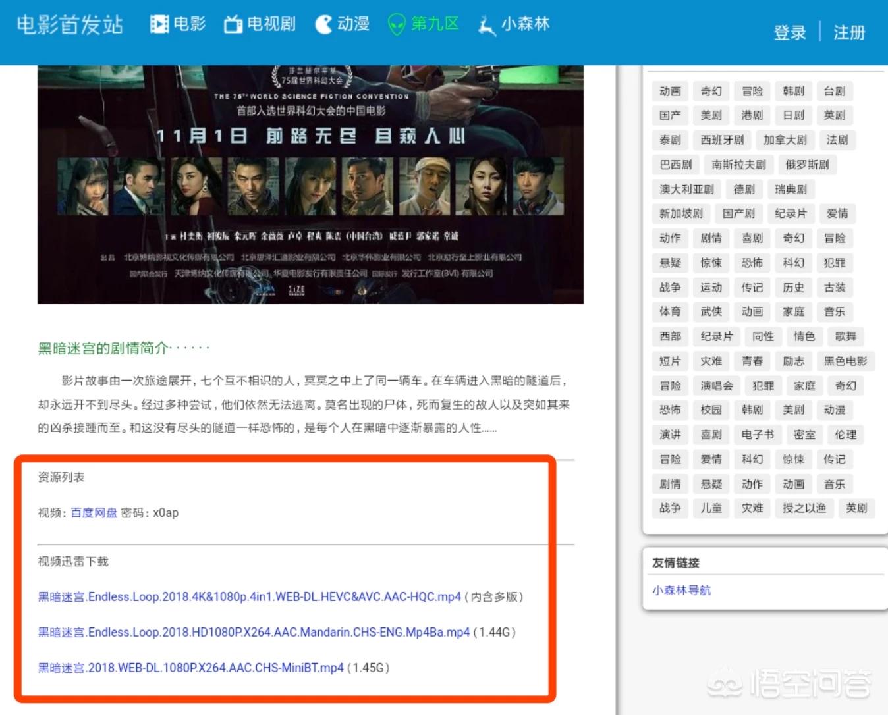
Task: Select the 俄罗斯剧 tag
Action: 807,165
